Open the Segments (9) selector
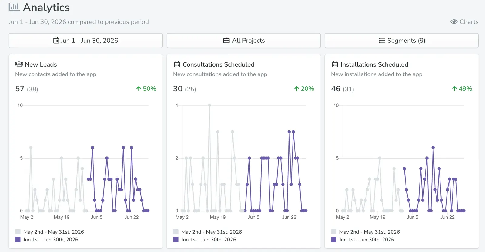 point(402,41)
